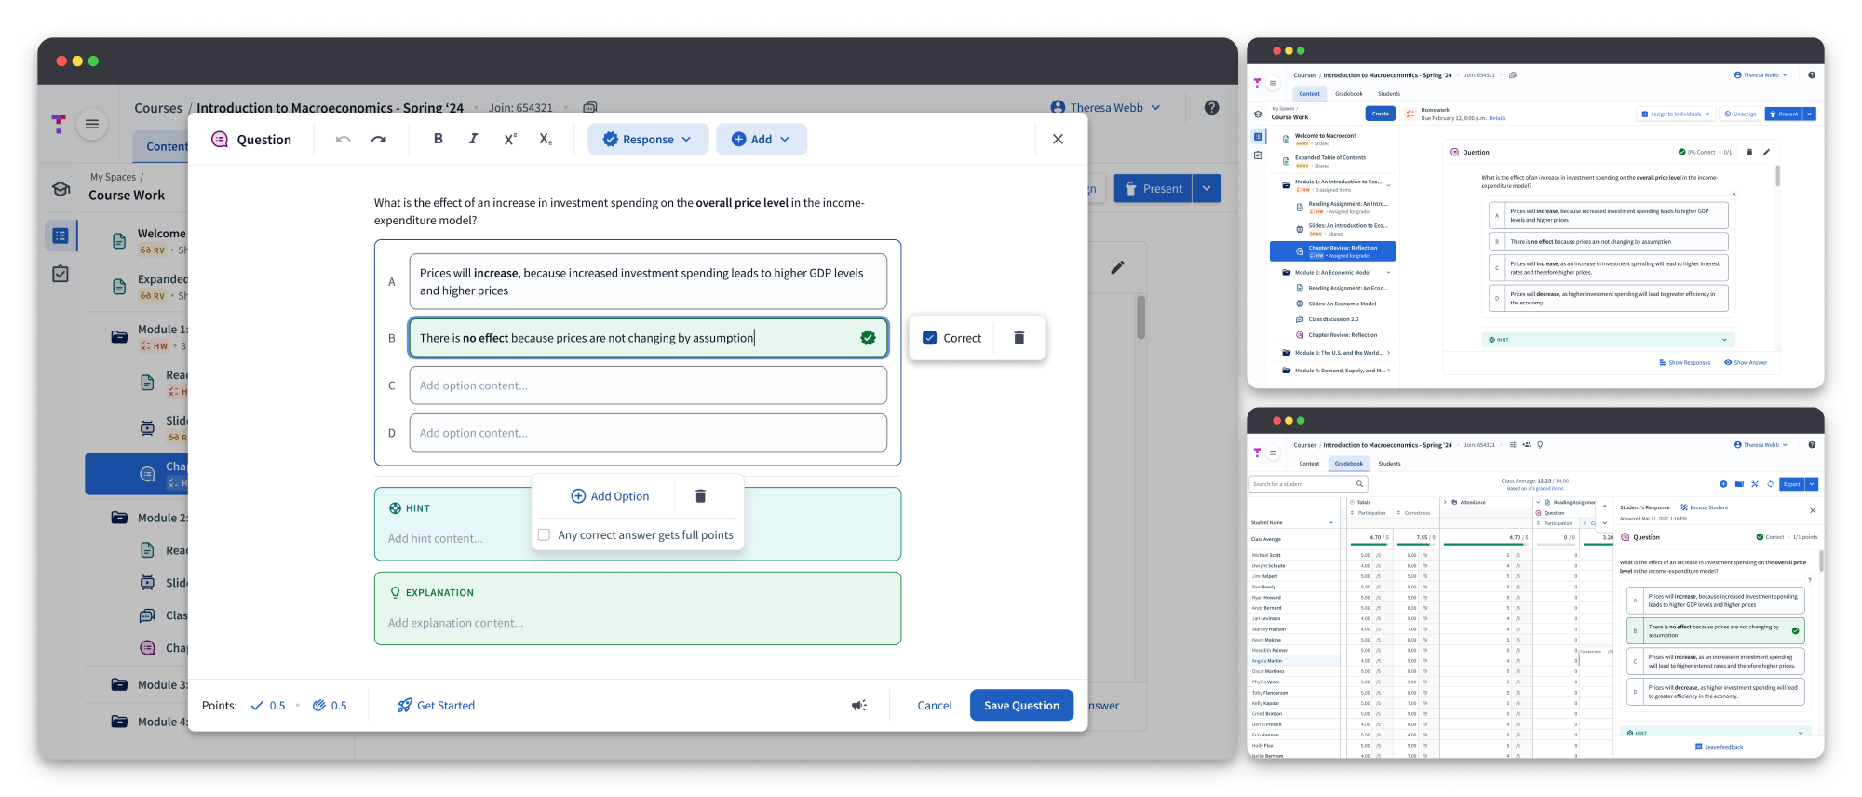Apply subscript formatting in Question editor
The image size is (1862, 797).
546,139
